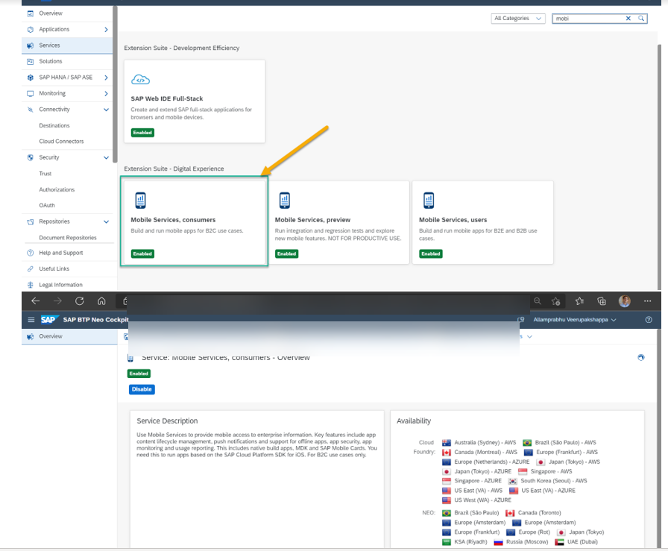Viewport: 668px width, 551px height.
Task: Click the SAP HANA / SAP ASE icon
Action: tap(31, 78)
